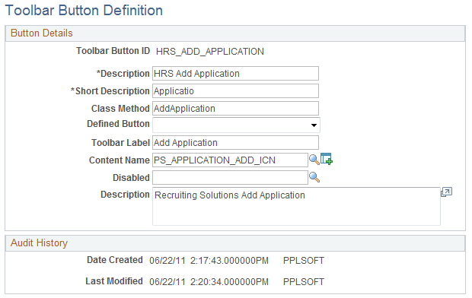Screen dimensions: 472x298
Task: Click the Toolbar Button ID label
Action: click(113, 51)
